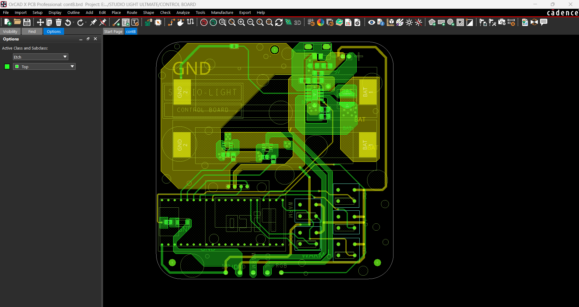Image resolution: width=579 pixels, height=307 pixels.
Task: Open the Shape menu
Action: (148, 13)
